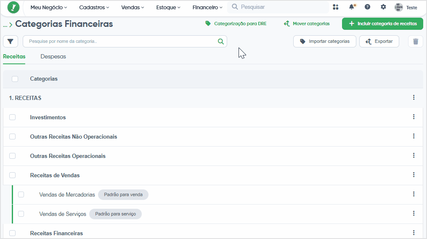The height and width of the screenshot is (239, 427).
Task: Focus the category name search field
Action: (125, 41)
